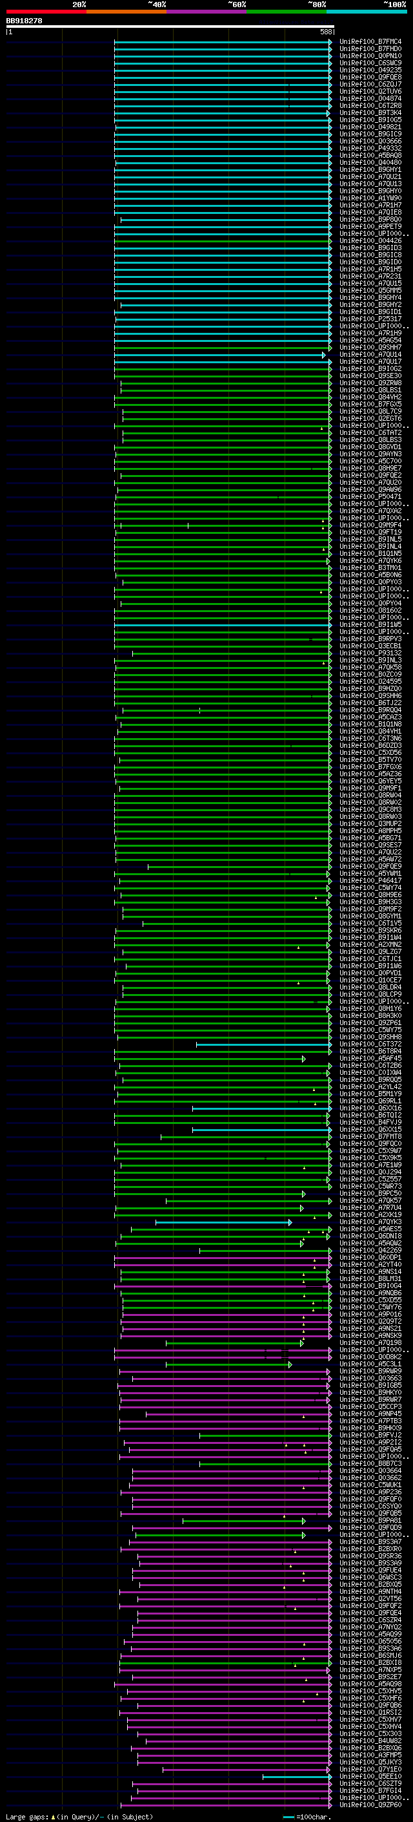Click the UniRef100_B9S3A7 label
413x1822 pixels.
[x=370, y=1542]
